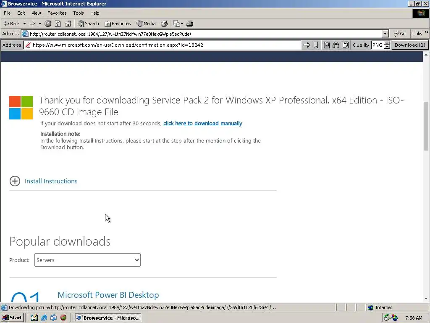The width and height of the screenshot is (430, 323).
Task: Open the View menu
Action: tap(36, 13)
